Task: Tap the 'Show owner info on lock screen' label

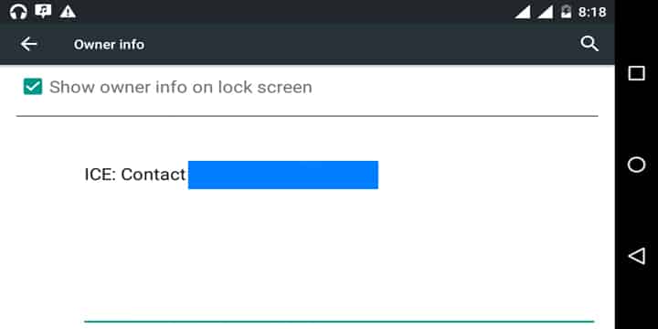Action: click(x=180, y=88)
